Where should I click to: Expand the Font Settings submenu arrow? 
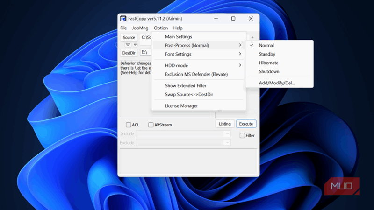tap(240, 54)
